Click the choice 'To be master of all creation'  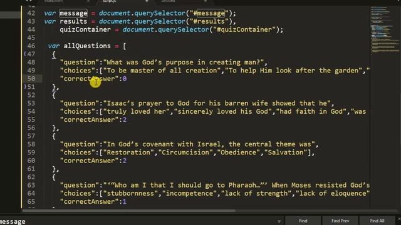coord(162,71)
